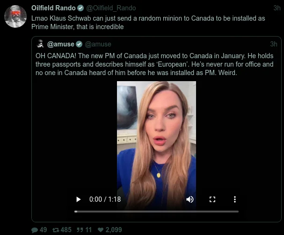The height and width of the screenshot is (235, 284).
Task: Mute the video volume speaker icon
Action: click(x=190, y=199)
